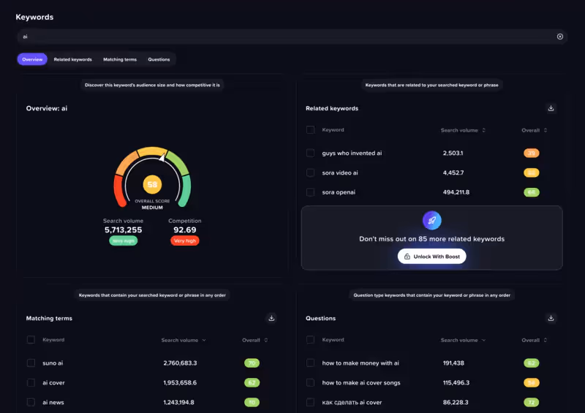The image size is (585, 413).
Task: Click the overall score gauge
Action: 152,178
